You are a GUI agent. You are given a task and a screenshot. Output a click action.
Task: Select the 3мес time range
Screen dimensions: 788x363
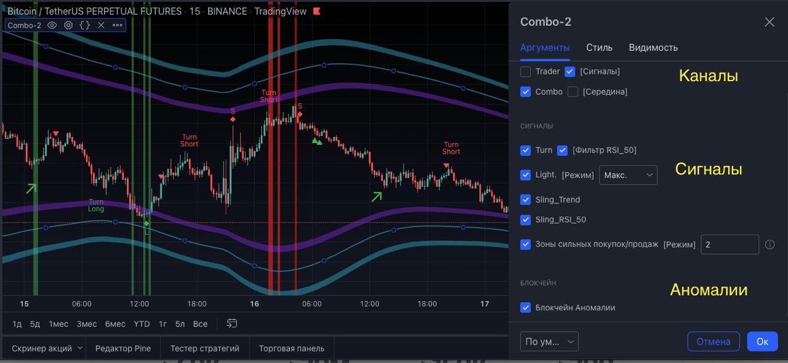coord(87,324)
